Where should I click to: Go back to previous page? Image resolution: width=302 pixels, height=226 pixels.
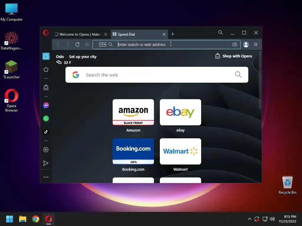(x=58, y=44)
